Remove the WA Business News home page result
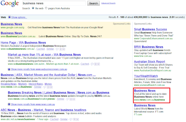This screenshot has width=186, height=122. coord(64,49)
